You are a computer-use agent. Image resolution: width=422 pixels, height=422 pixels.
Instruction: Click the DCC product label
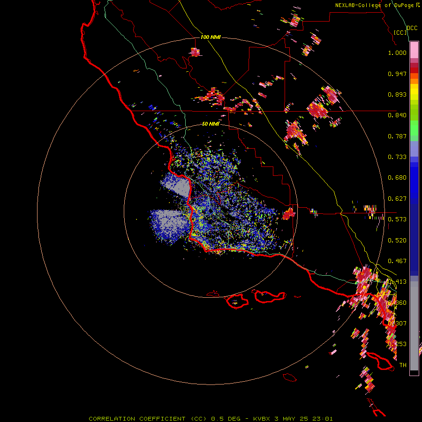tap(412, 28)
